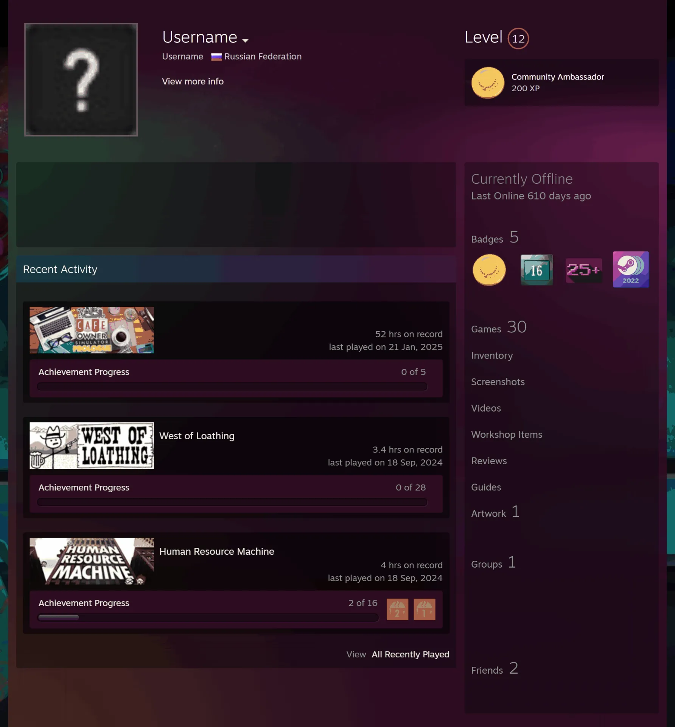Click View more info link

[193, 81]
